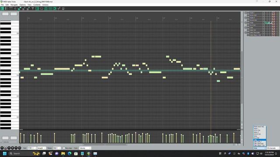This screenshot has height=157, width=280.
Task: Select Cello Staccato in the track list
Action: click(256, 33)
